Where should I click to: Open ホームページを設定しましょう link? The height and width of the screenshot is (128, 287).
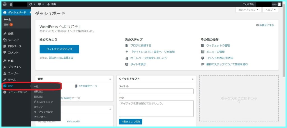(x=149, y=58)
